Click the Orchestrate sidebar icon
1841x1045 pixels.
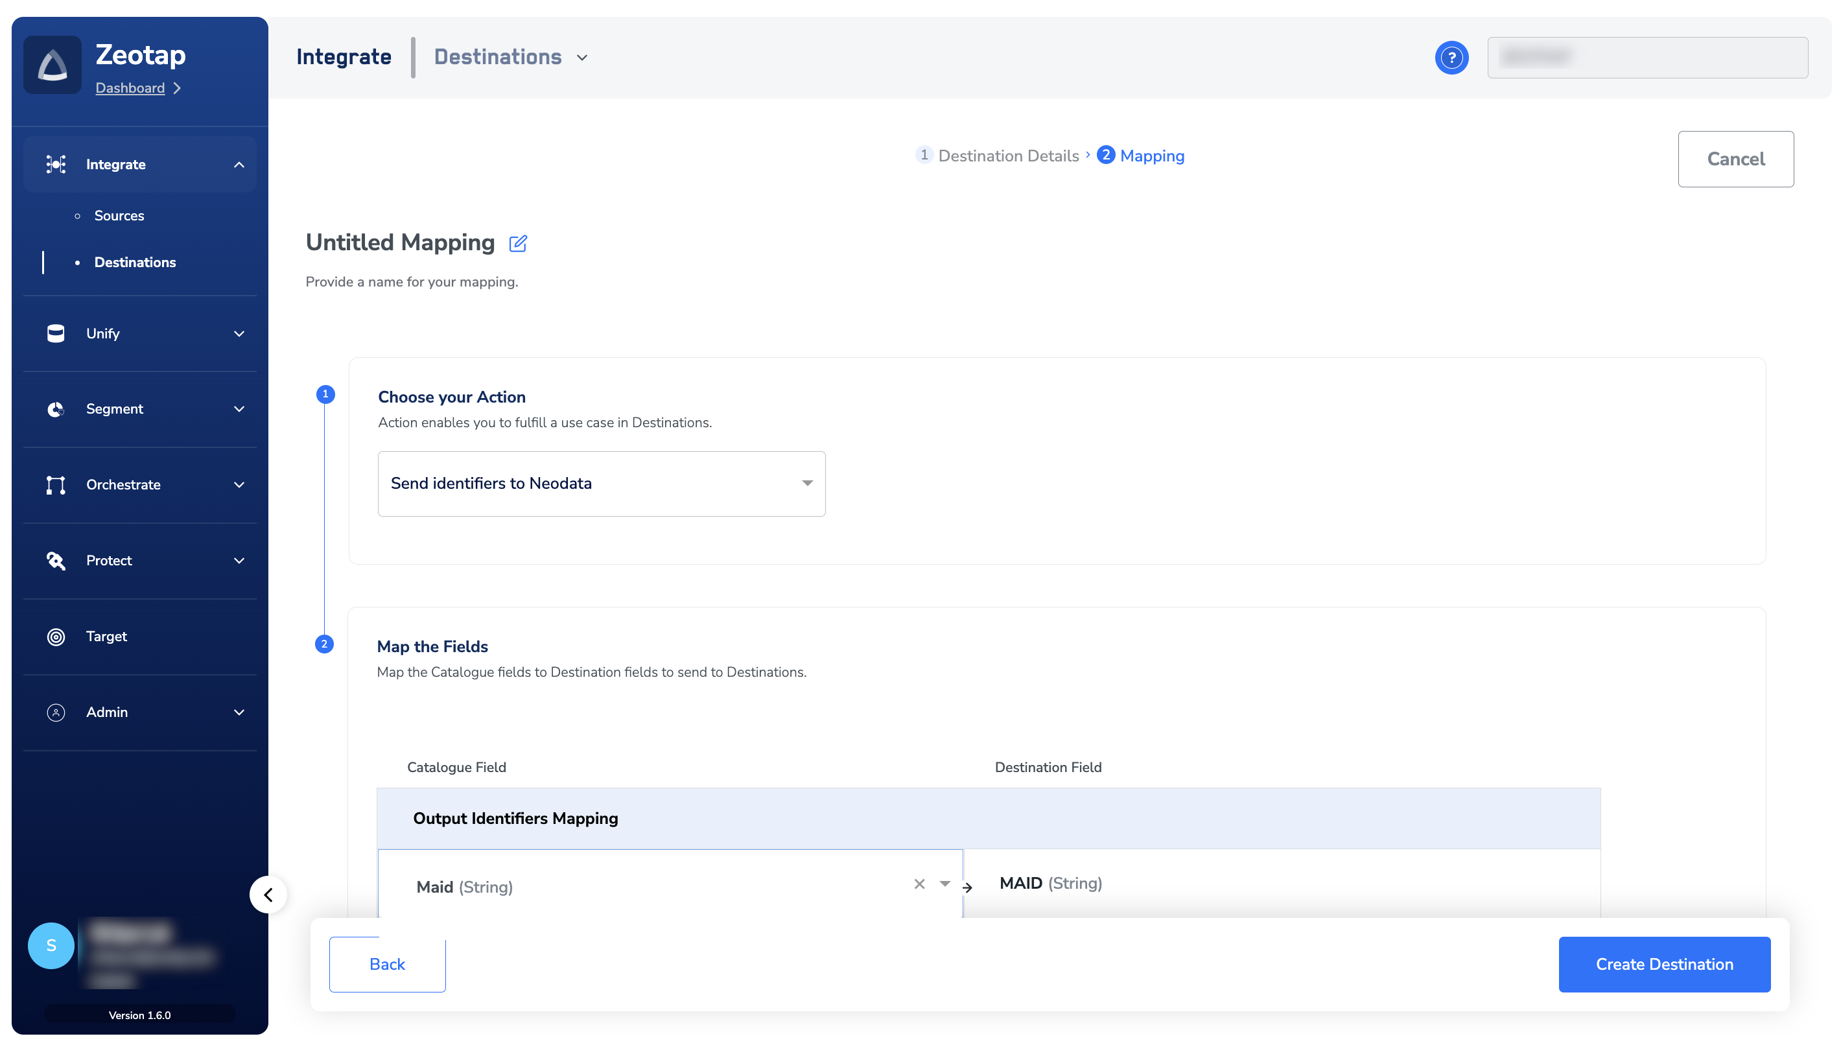(56, 485)
